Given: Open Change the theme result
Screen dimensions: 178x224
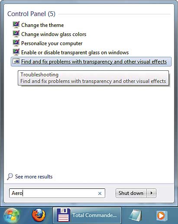Looking at the screenshot, I should coord(42,25).
